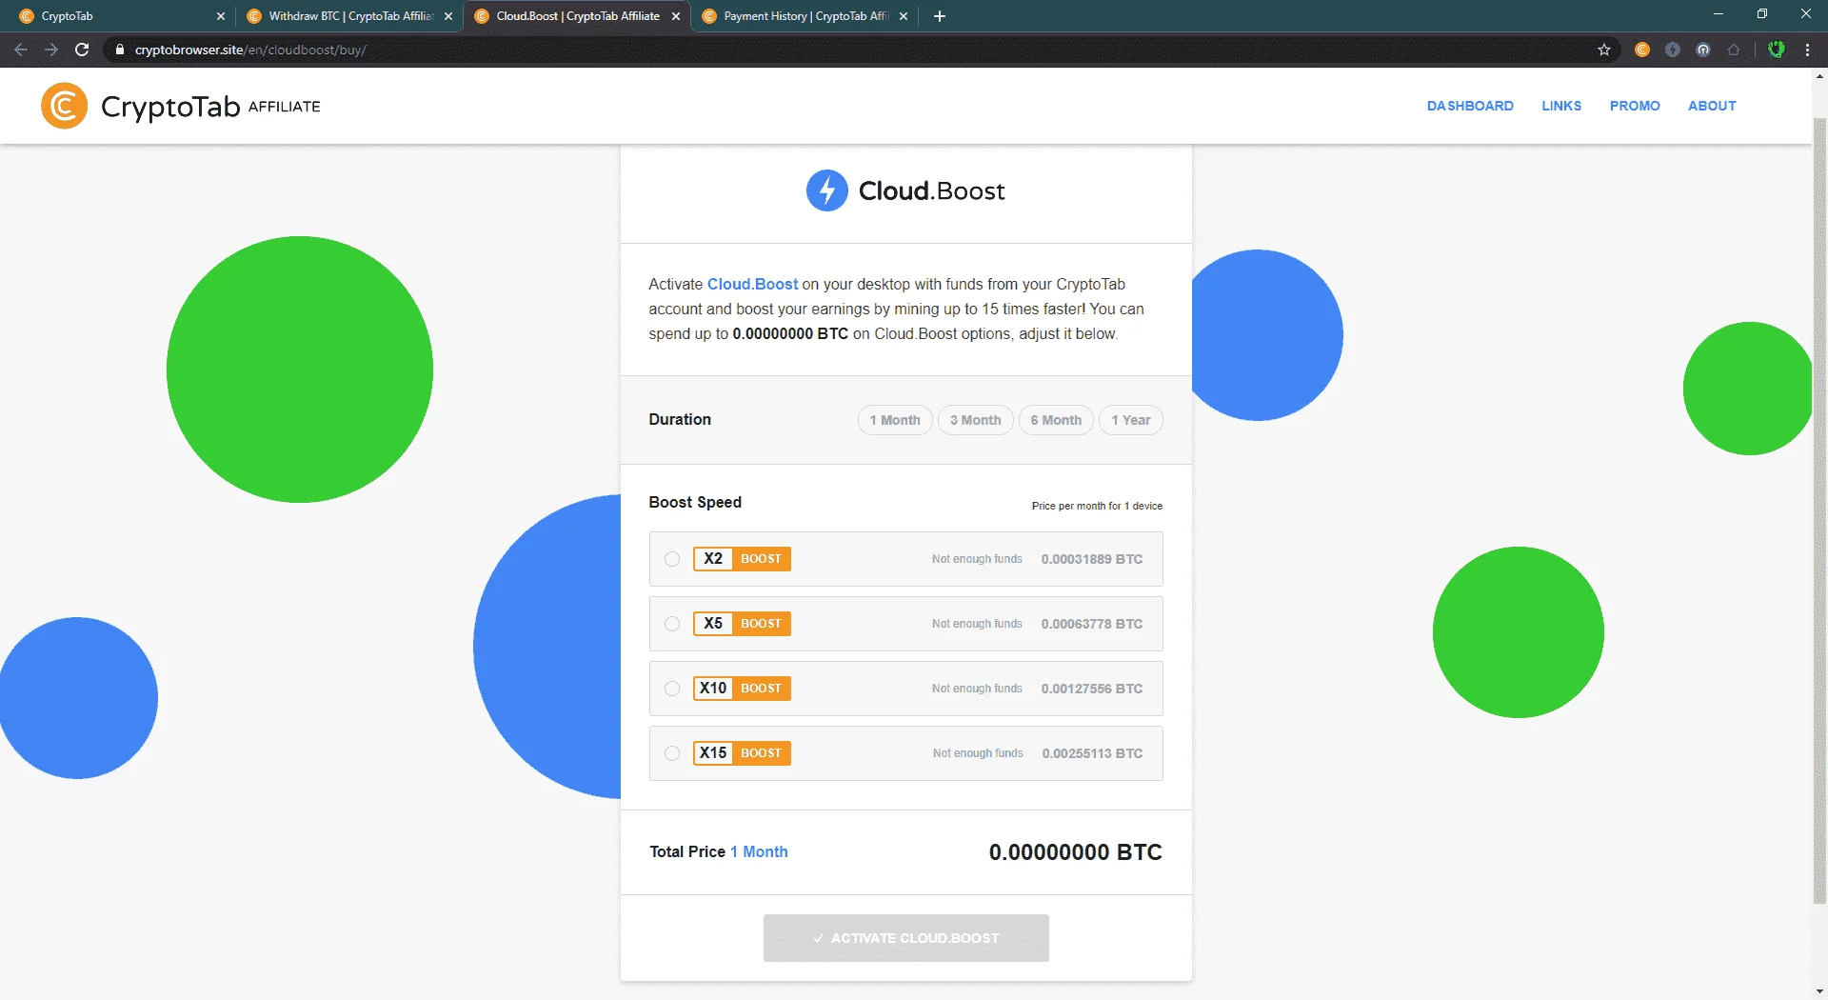Click the 0.00127556 BTC price
The image size is (1828, 1000).
click(x=1091, y=689)
